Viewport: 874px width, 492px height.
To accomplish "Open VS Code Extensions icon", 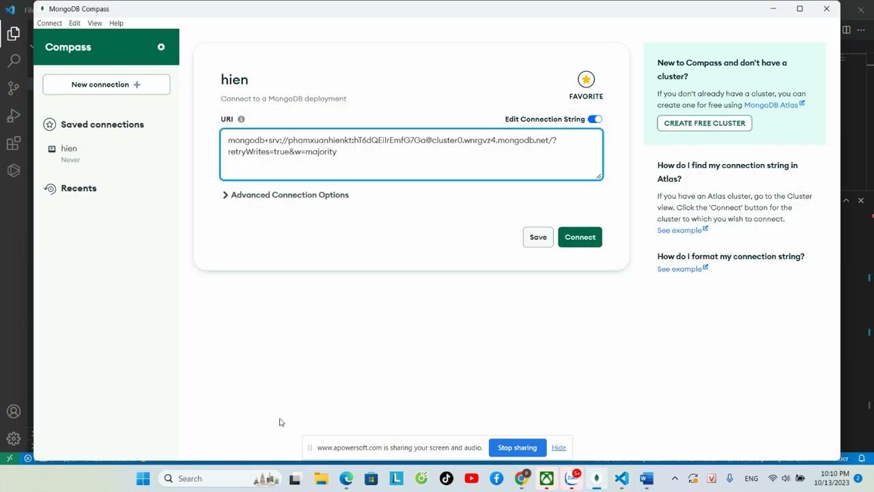I will tap(14, 143).
